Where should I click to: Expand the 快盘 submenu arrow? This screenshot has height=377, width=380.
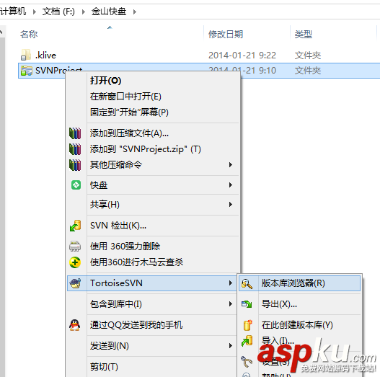(x=231, y=185)
